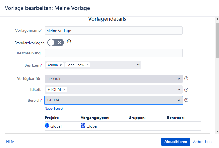Expand the Besitzern owners dropdown

click(138, 65)
